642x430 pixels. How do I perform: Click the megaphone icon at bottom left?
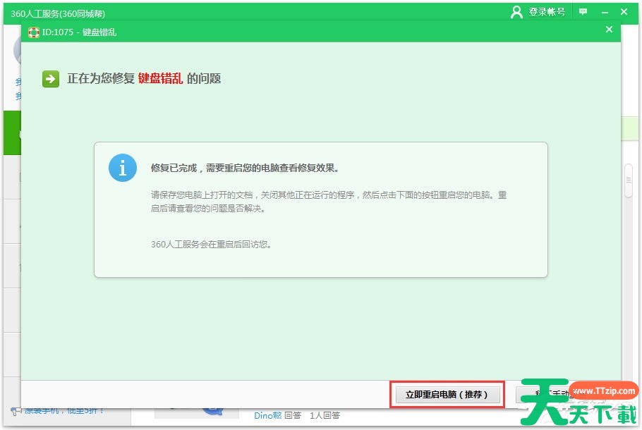click(x=15, y=411)
